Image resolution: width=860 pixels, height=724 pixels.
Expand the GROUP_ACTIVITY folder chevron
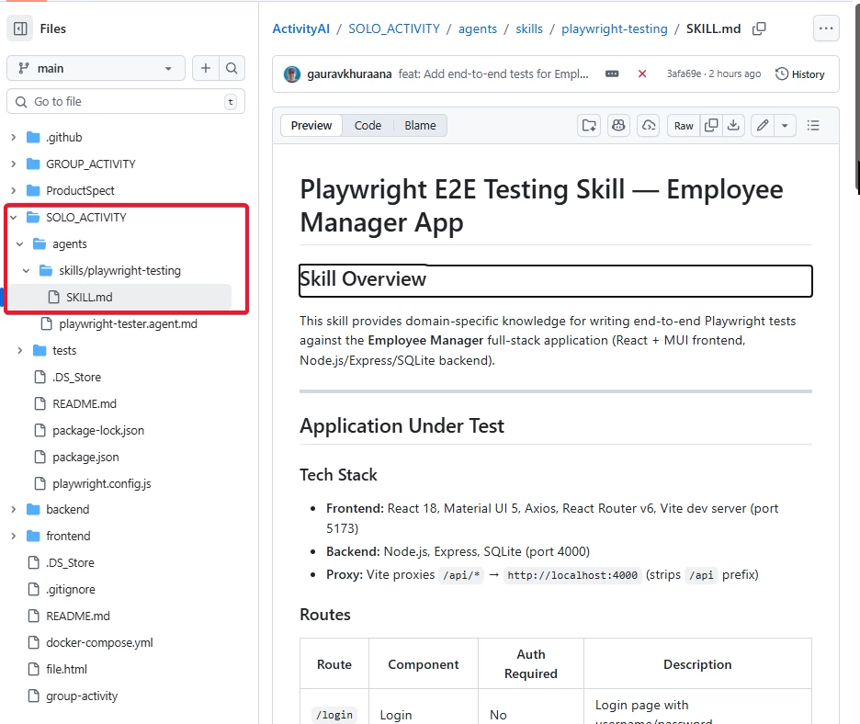pyautogui.click(x=14, y=164)
